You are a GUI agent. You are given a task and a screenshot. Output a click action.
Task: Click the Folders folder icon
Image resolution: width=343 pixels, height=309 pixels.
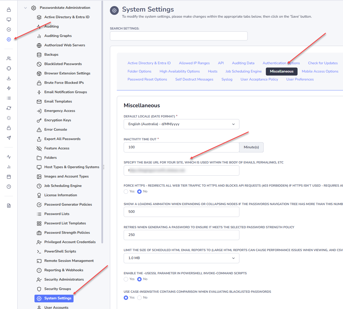click(39, 158)
